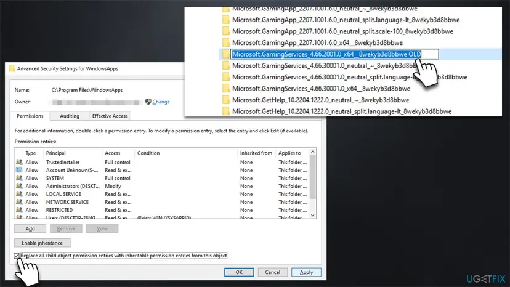
Task: Sort by the Type column header
Action: pyautogui.click(x=31, y=153)
